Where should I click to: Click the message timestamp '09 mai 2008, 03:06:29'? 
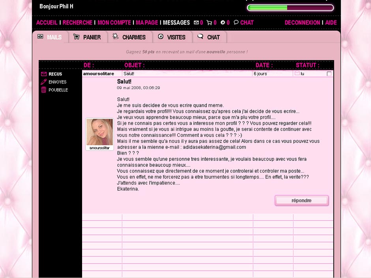tap(139, 88)
